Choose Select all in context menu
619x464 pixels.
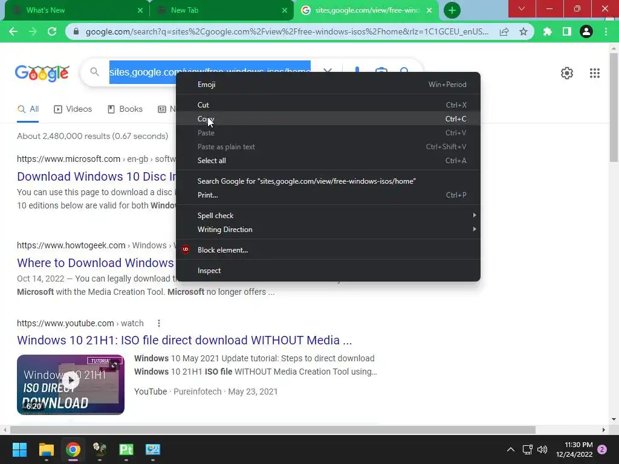(x=328, y=161)
